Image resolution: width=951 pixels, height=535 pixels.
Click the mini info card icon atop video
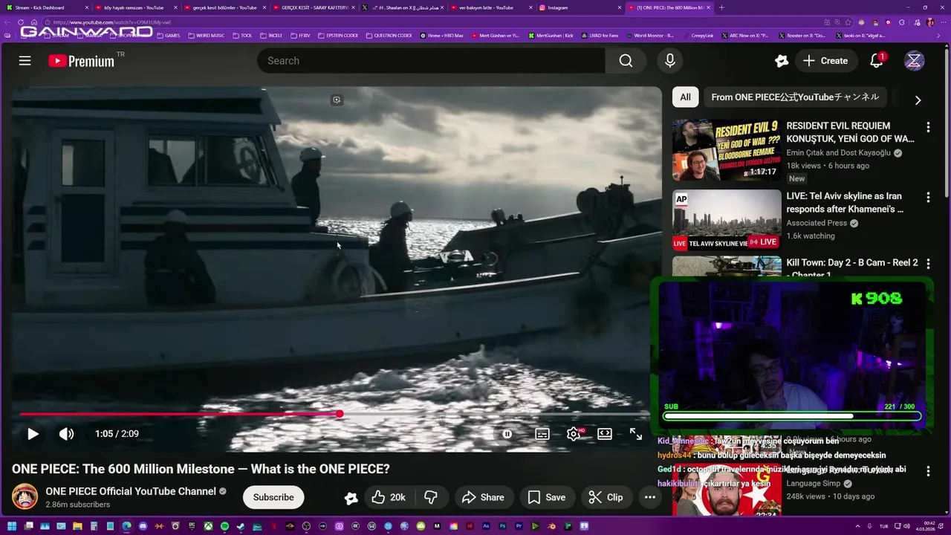[337, 100]
